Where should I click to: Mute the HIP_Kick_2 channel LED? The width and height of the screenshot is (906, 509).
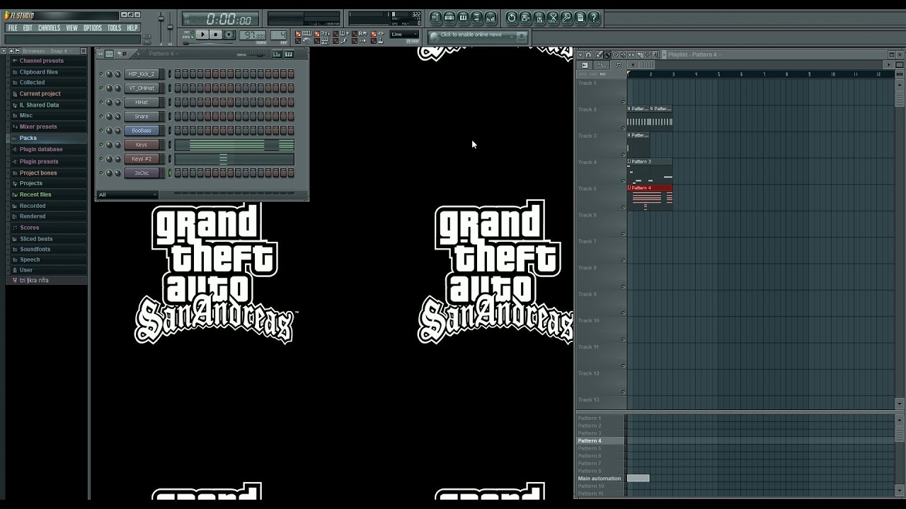tap(101, 74)
